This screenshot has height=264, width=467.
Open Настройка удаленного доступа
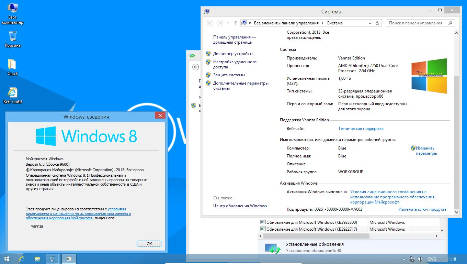click(x=235, y=65)
